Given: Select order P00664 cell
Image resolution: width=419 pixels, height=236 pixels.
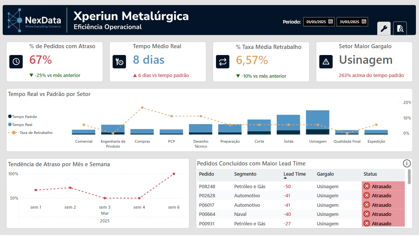Looking at the screenshot, I should click(207, 214).
